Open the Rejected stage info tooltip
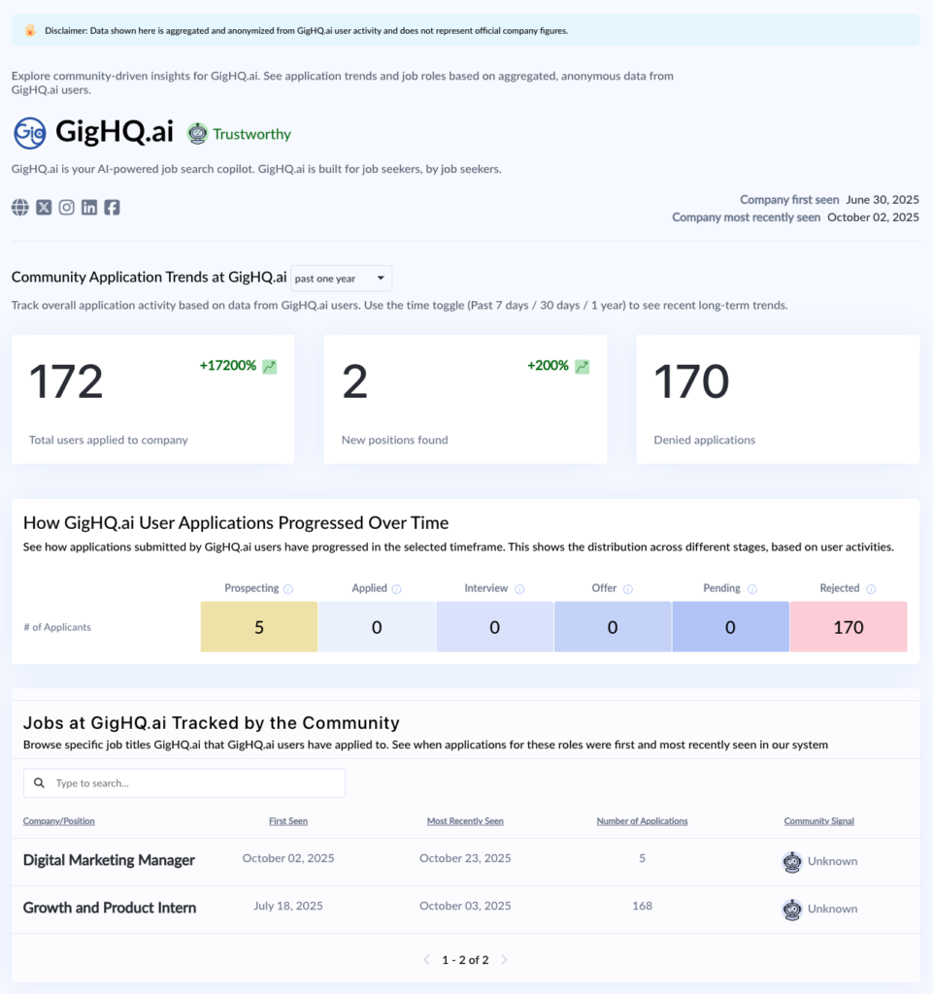Viewport: 933px width, 994px height. 871,588
